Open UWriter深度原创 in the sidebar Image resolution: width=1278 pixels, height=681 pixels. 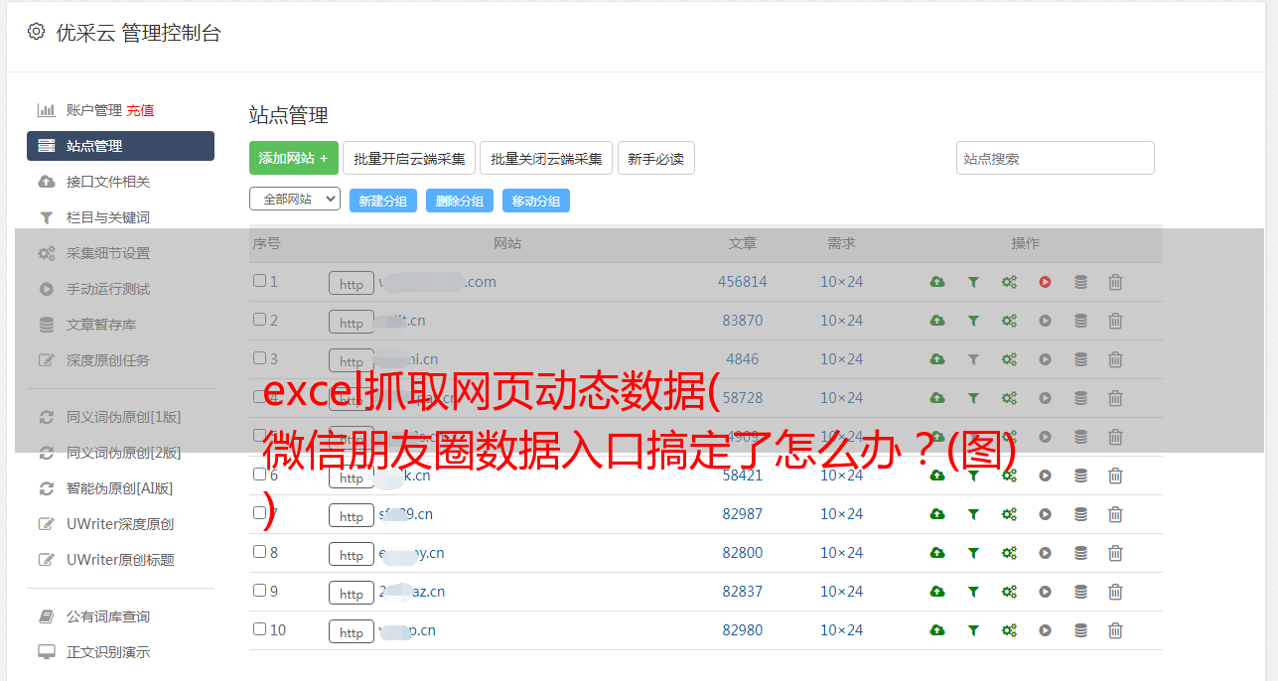pyautogui.click(x=120, y=524)
